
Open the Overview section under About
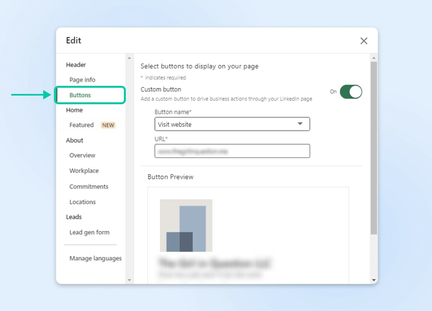[82, 155]
